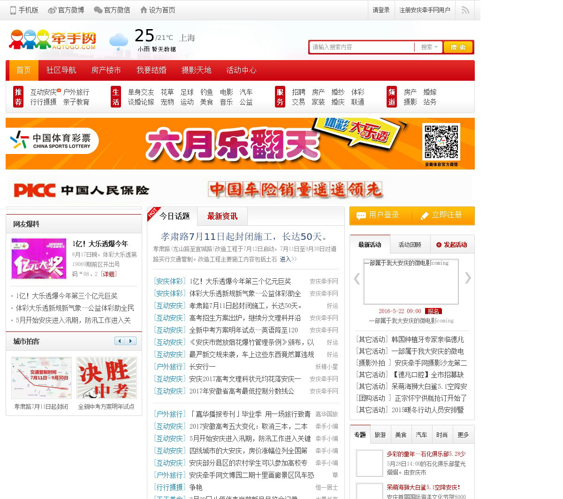
Task: Switch to 最新活动 tab
Action: 370,245
